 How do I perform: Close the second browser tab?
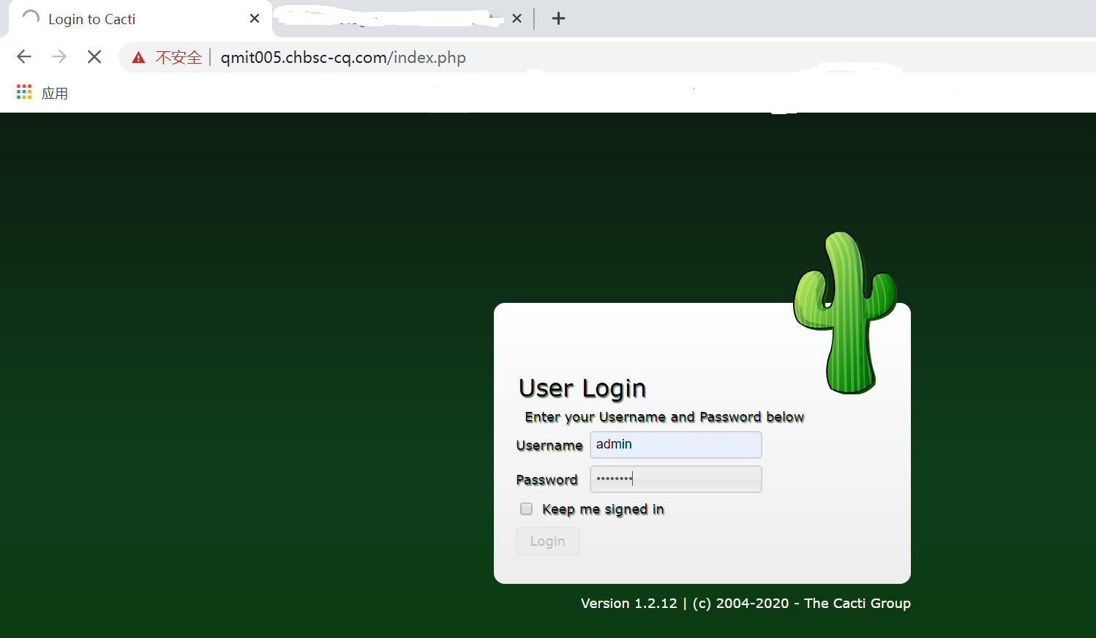pyautogui.click(x=517, y=18)
